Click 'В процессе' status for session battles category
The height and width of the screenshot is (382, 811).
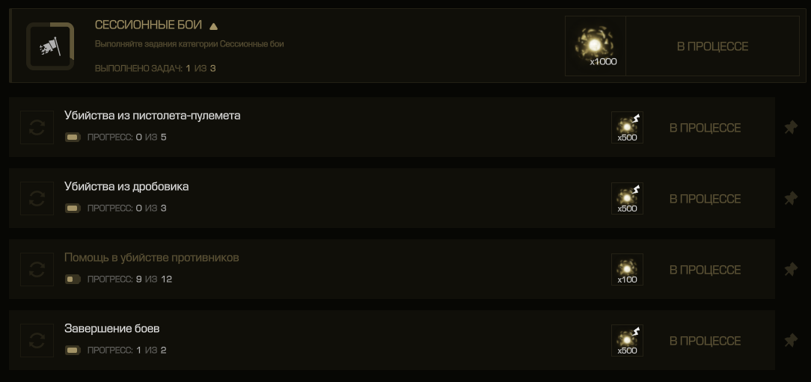tap(712, 46)
